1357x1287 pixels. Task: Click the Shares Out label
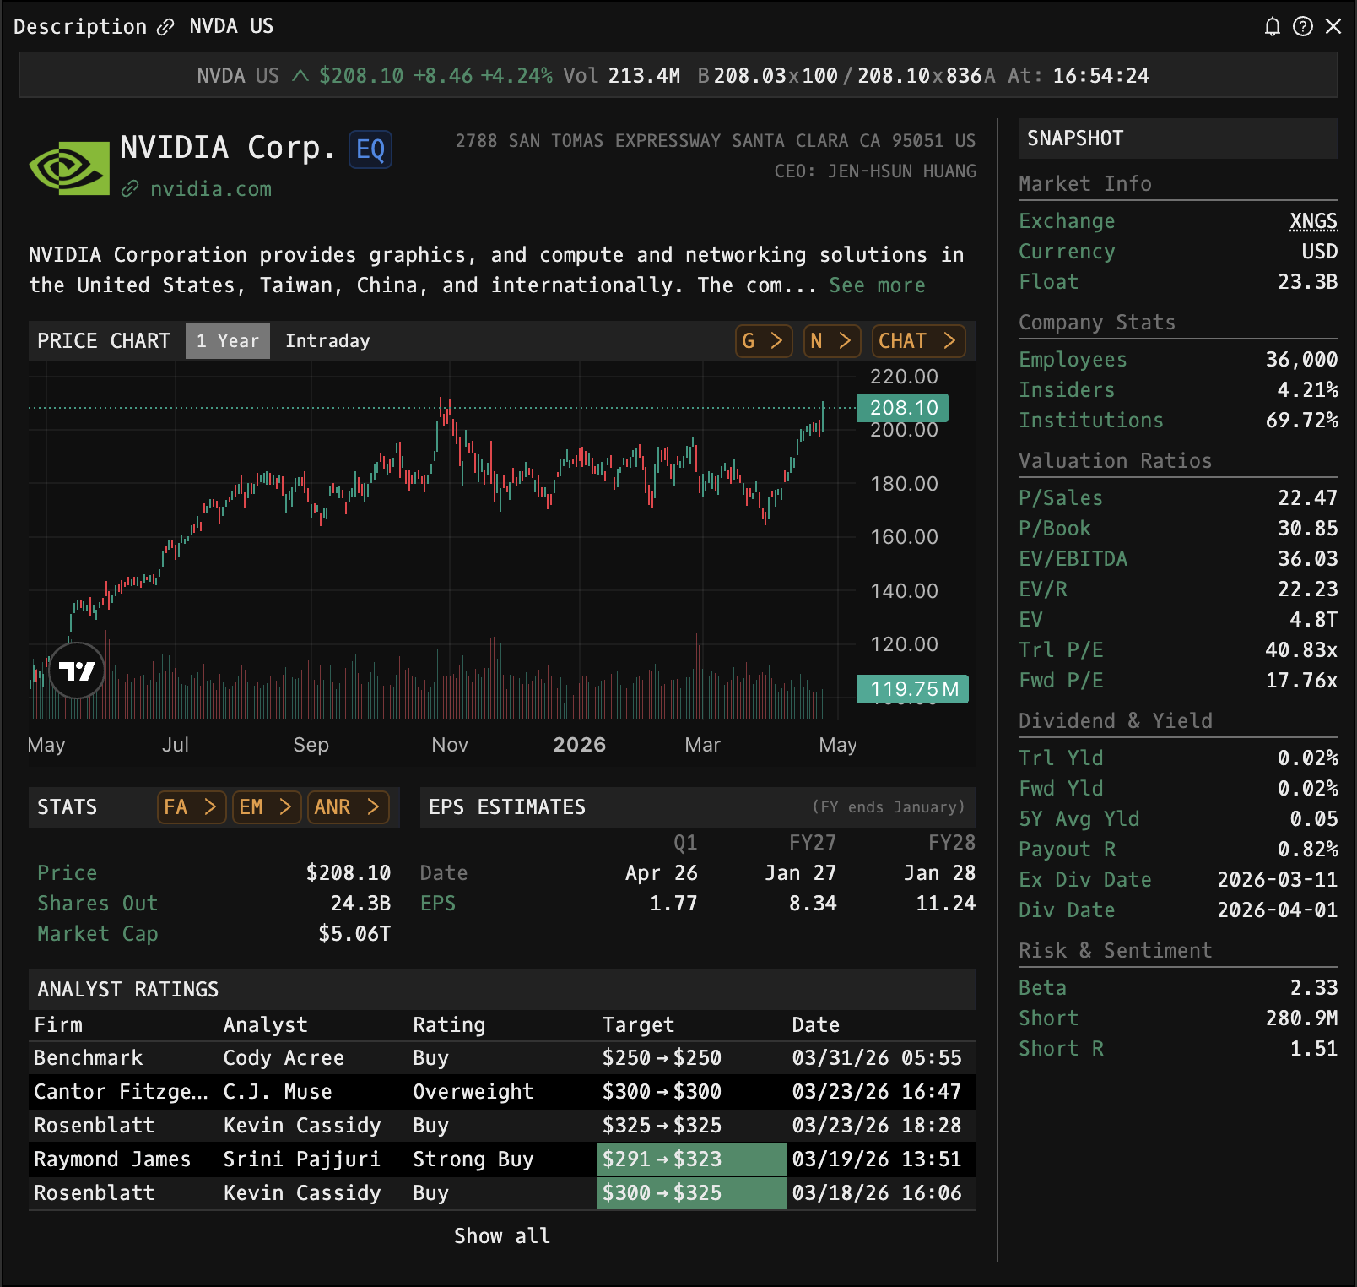98,904
